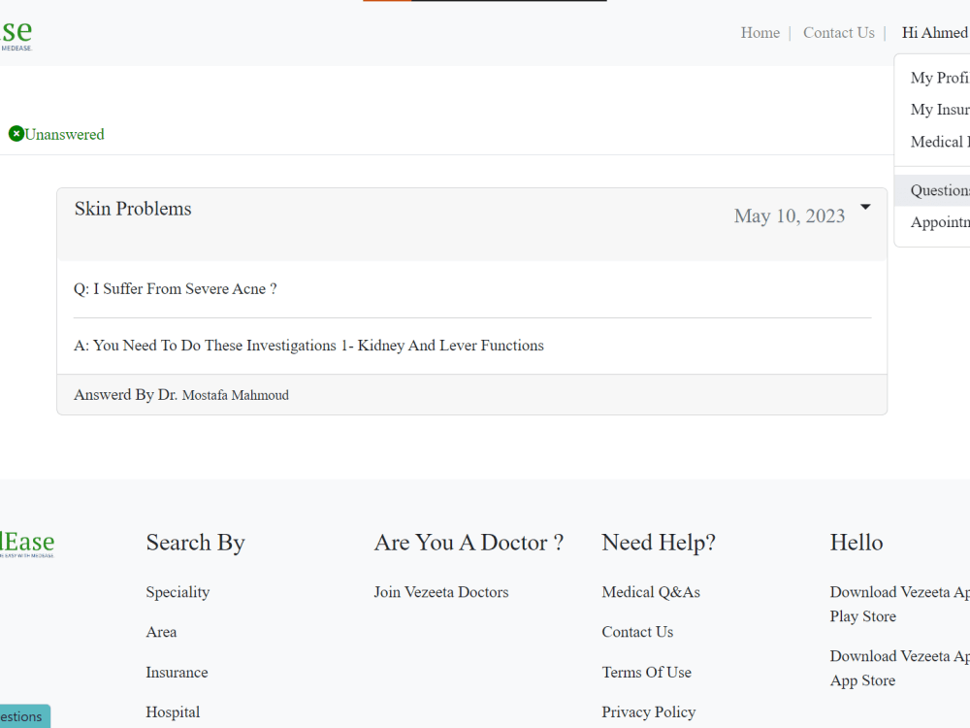The height and width of the screenshot is (728, 970).
Task: Click the teal Questions button bottom corner
Action: click(25, 716)
